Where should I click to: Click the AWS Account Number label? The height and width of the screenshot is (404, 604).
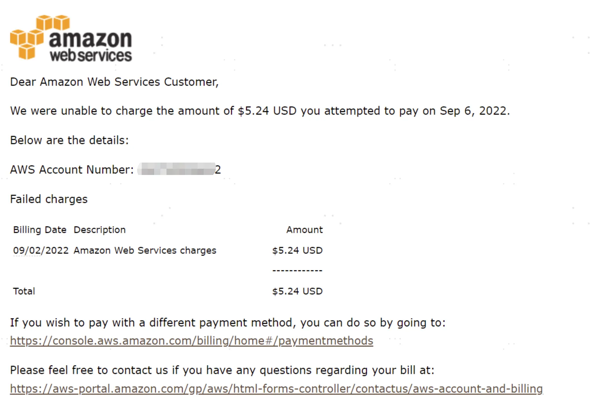point(72,169)
